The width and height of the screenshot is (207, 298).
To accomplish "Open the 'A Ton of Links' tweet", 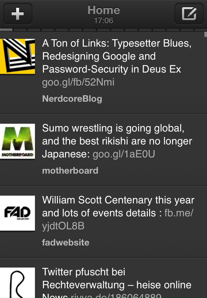I will coord(116,56).
